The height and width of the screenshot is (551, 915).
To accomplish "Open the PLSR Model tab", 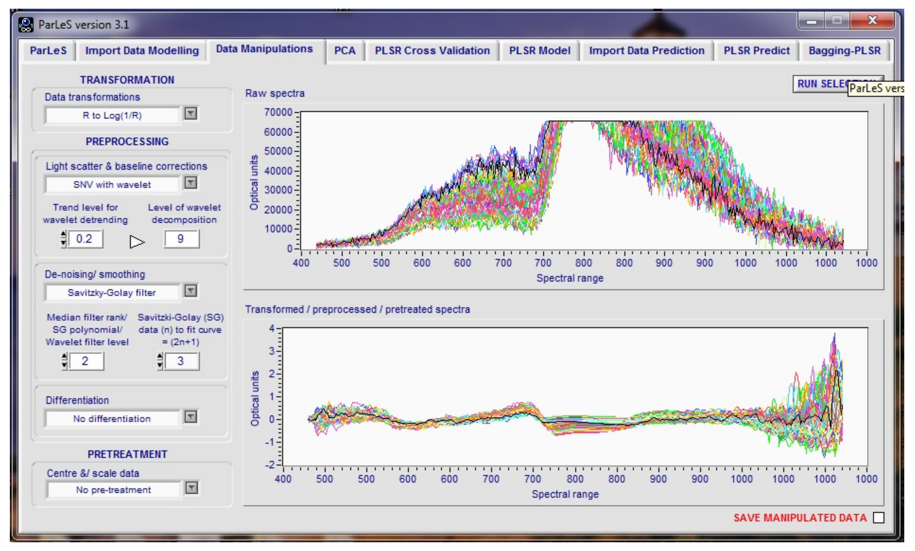I will click(539, 50).
